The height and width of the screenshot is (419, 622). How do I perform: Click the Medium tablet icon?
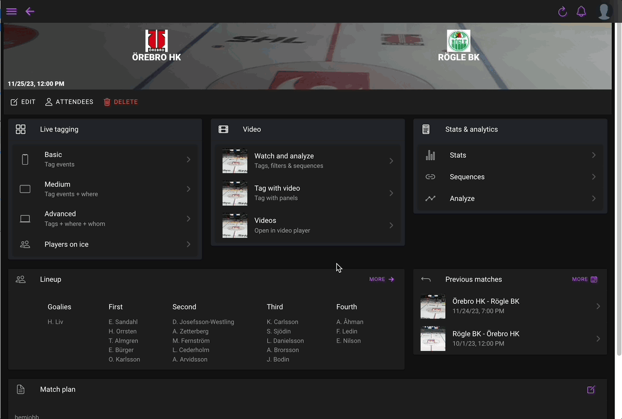25,189
